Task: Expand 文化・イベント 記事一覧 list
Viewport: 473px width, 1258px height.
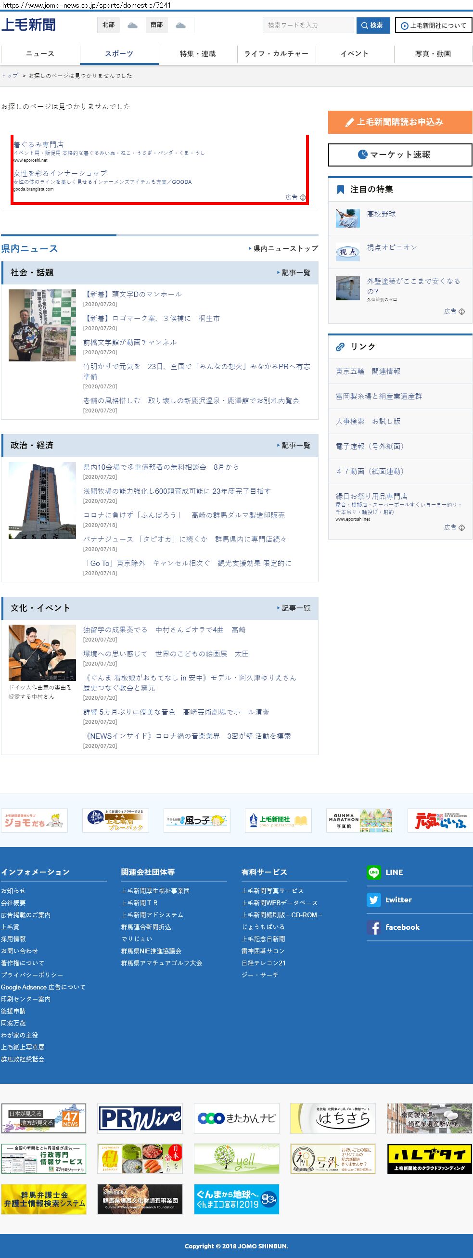Action: point(294,608)
